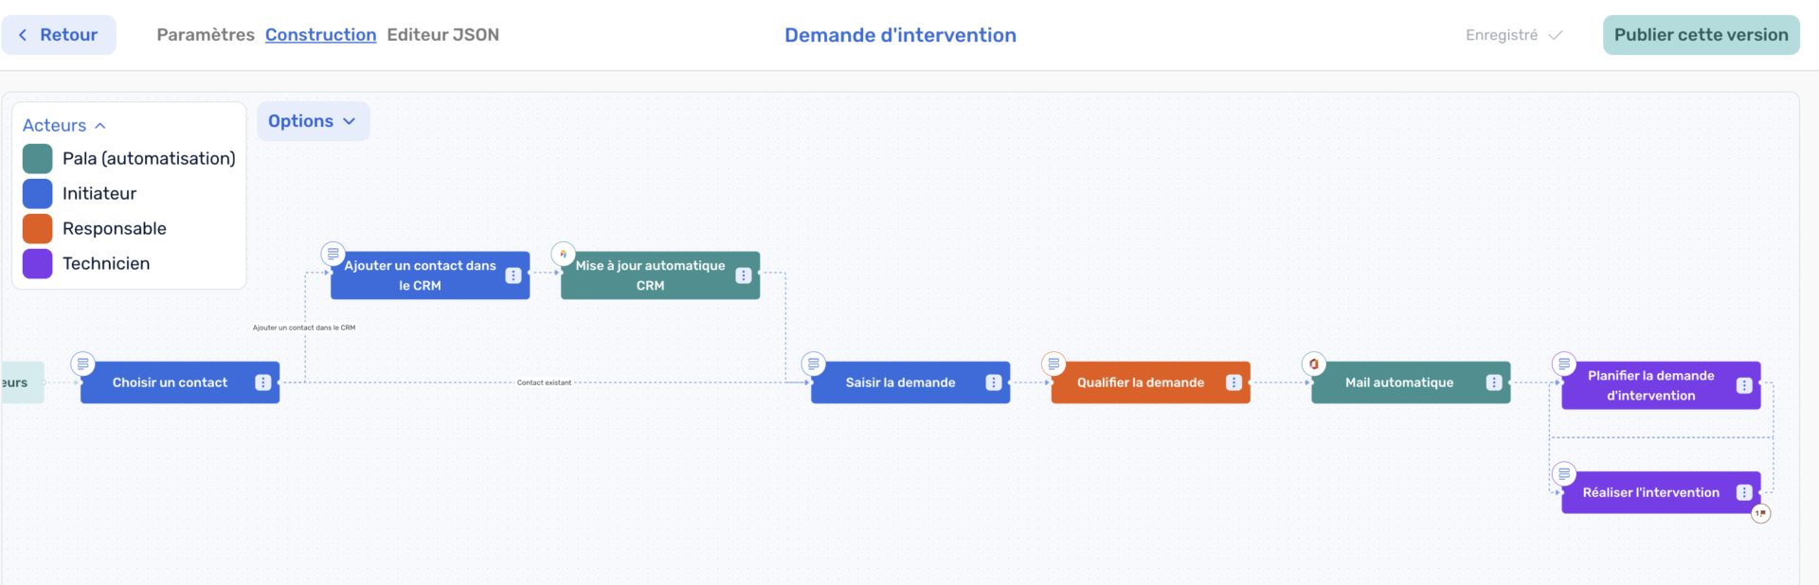Open three-dot menu on Réaliser l'intervention

click(x=1743, y=492)
